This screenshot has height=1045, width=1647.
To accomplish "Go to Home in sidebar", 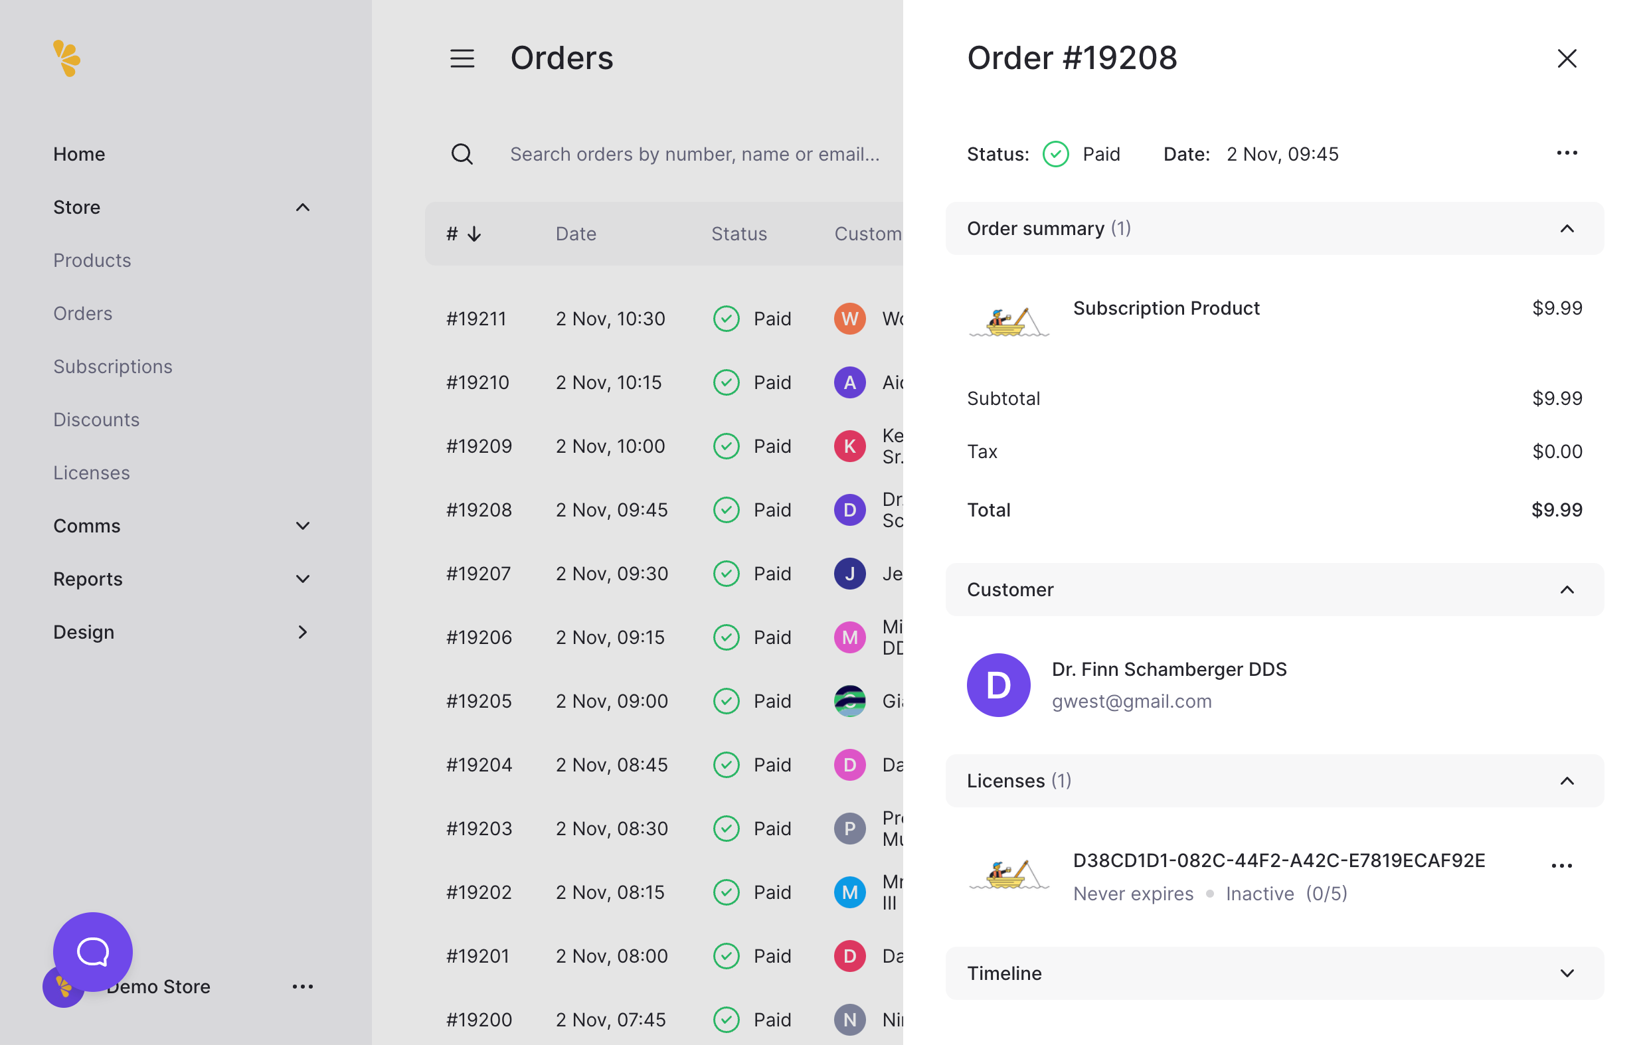I will (79, 154).
